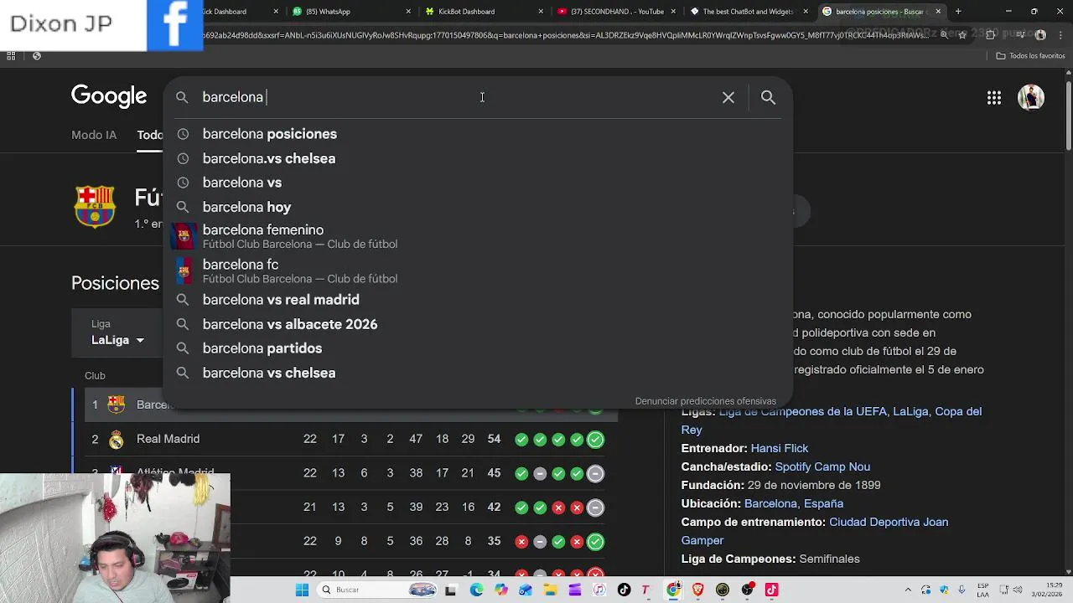
Task: Open the Windows Start menu
Action: click(302, 590)
